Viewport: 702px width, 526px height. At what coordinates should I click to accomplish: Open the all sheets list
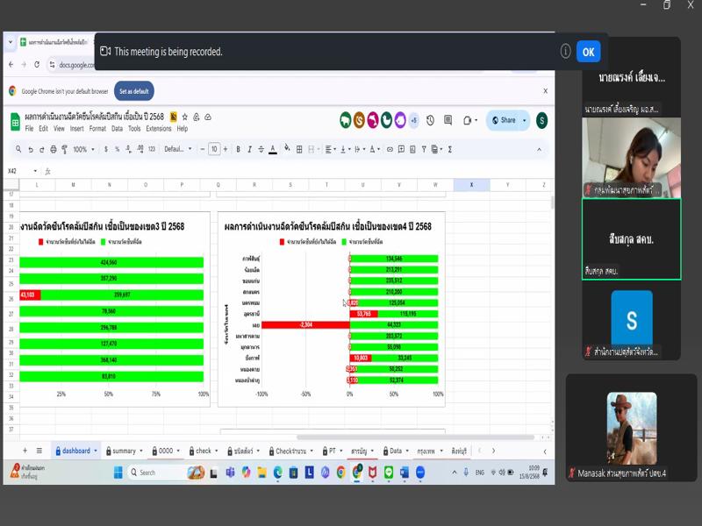(x=39, y=451)
